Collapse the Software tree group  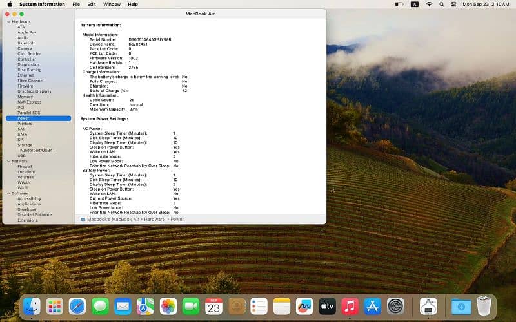(x=8, y=193)
